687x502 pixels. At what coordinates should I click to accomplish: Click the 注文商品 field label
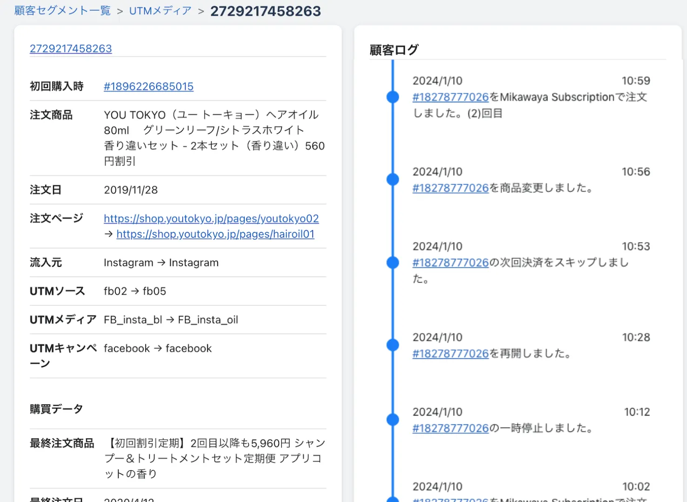pos(51,115)
